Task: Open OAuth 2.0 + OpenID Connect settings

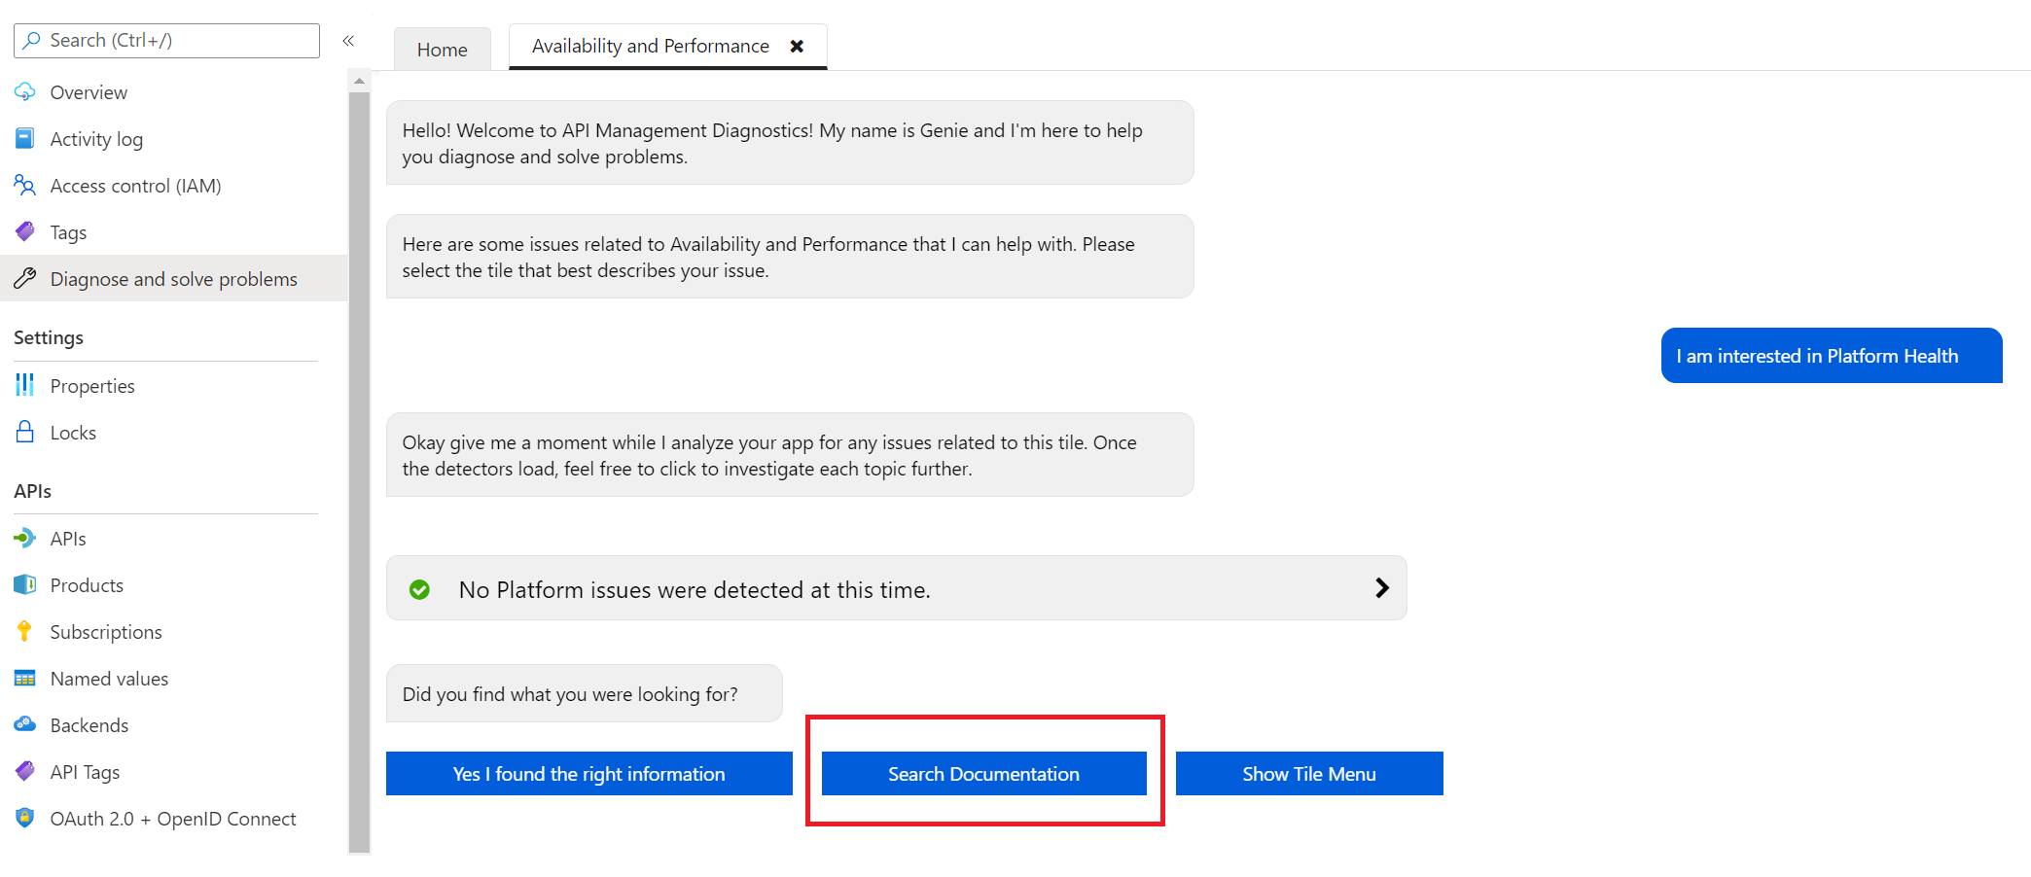Action: [172, 818]
